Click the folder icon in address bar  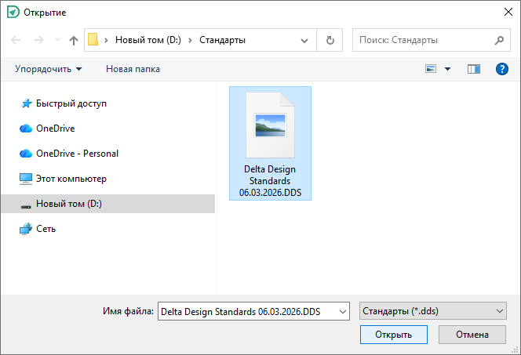[93, 40]
